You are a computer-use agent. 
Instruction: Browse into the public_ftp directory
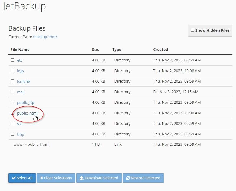pyautogui.click(x=25, y=103)
